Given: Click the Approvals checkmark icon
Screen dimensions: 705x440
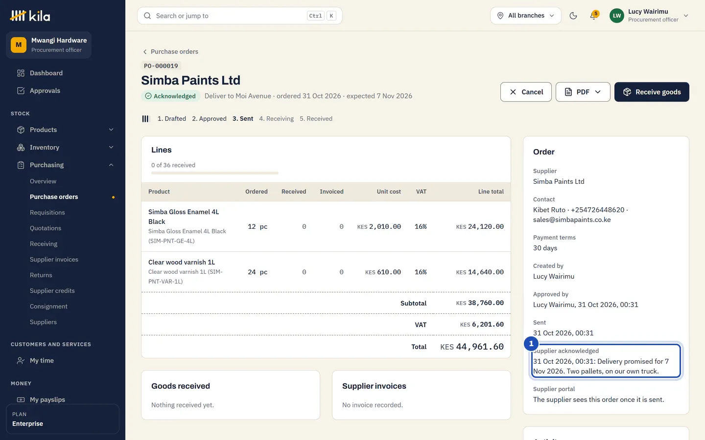Looking at the screenshot, I should click(21, 90).
